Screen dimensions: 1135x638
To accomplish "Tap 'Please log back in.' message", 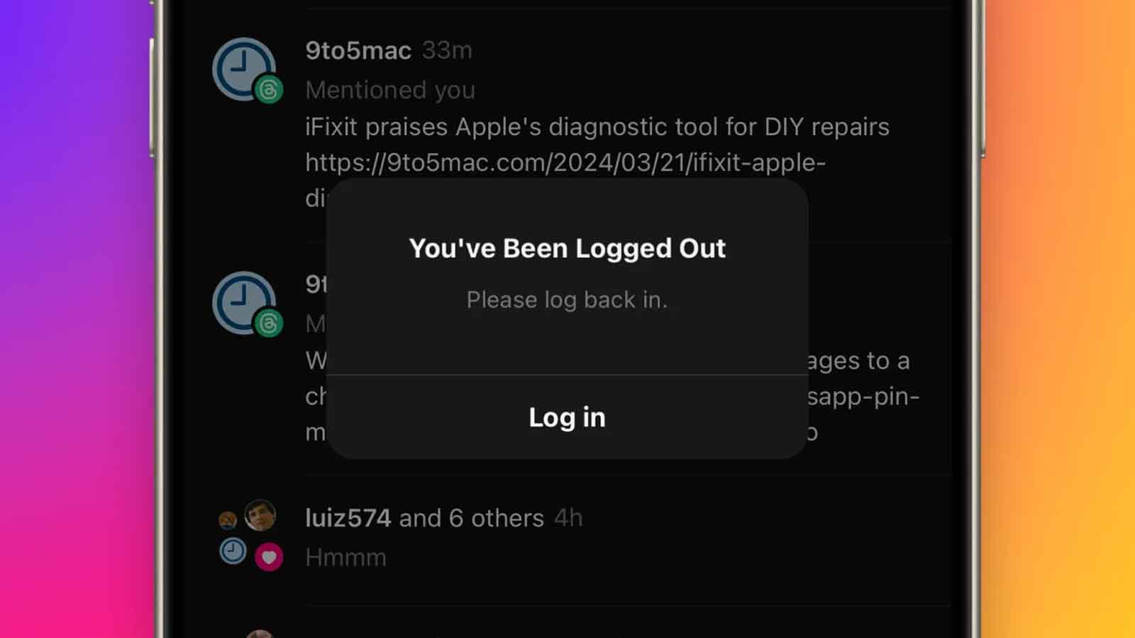I will (567, 300).
